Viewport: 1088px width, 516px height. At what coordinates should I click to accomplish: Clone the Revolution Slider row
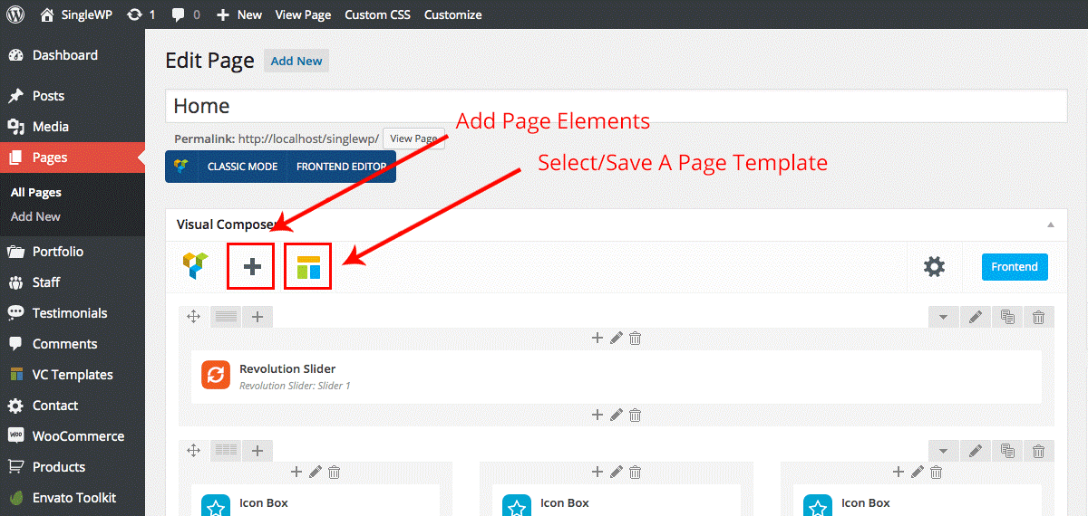tap(1007, 317)
